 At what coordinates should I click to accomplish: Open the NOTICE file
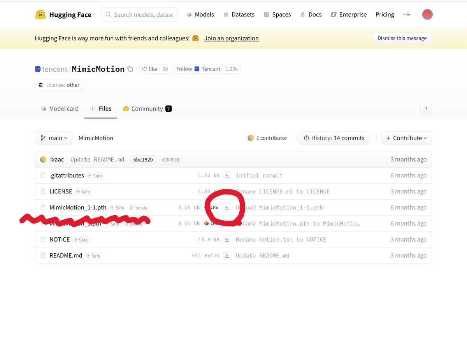coord(60,239)
